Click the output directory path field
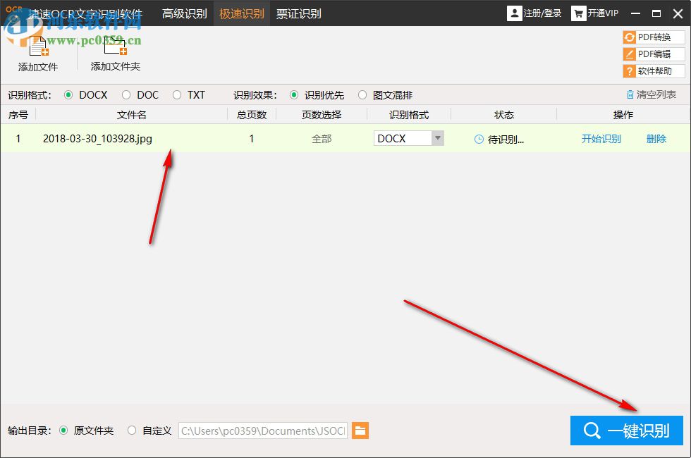Screen dimensions: 691x458 [262, 431]
